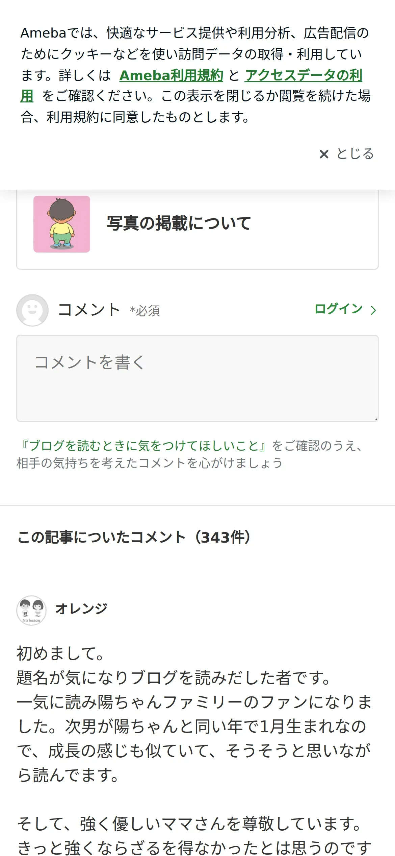Image resolution: width=395 pixels, height=856 pixels.
Task: Click the *必須 required marker
Action: point(145,311)
